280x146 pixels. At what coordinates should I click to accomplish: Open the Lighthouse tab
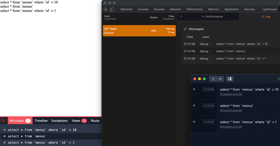coord(269,9)
